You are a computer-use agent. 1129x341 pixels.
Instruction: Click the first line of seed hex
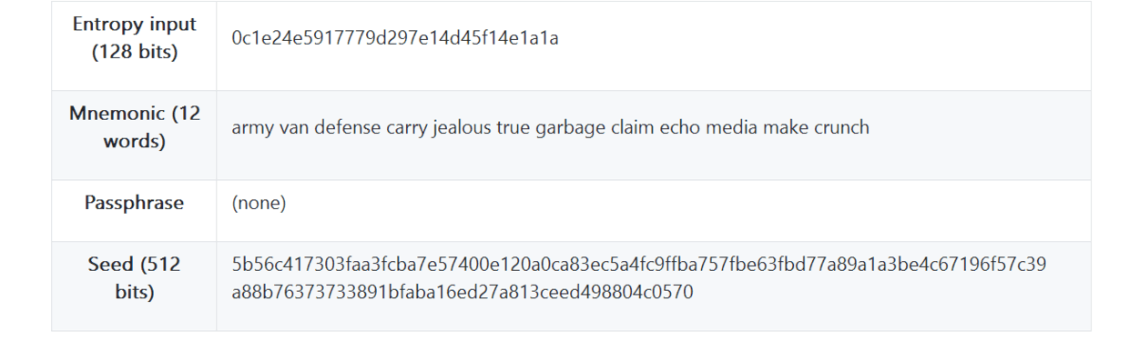(x=639, y=265)
